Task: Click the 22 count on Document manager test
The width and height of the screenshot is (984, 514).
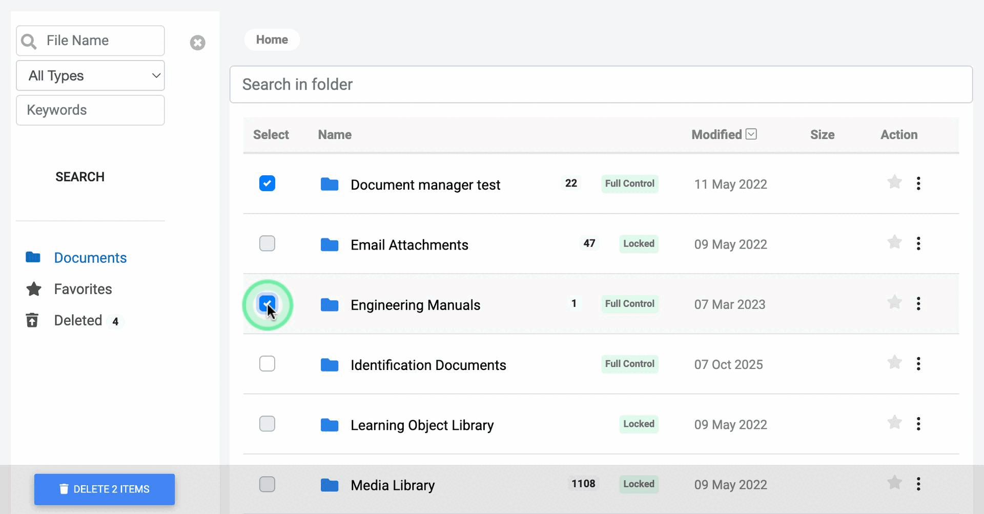Action: (571, 183)
